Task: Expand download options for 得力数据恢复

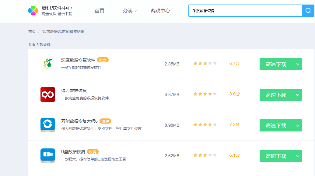Action: click(298, 95)
